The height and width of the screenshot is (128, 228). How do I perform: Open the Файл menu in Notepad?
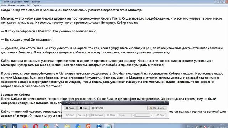3,5
